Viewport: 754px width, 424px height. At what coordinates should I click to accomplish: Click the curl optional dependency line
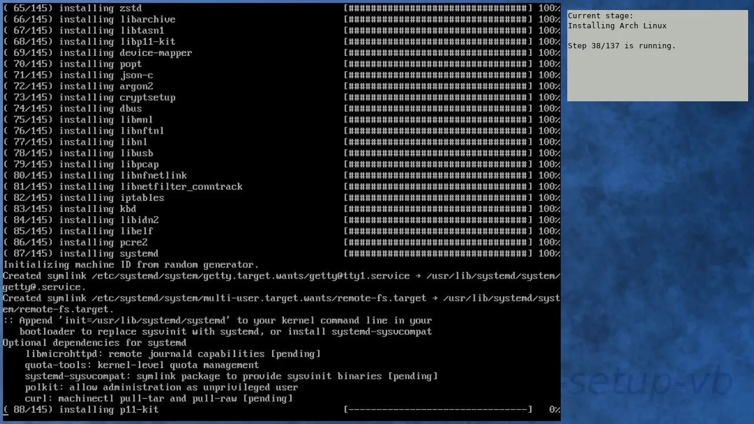159,399
